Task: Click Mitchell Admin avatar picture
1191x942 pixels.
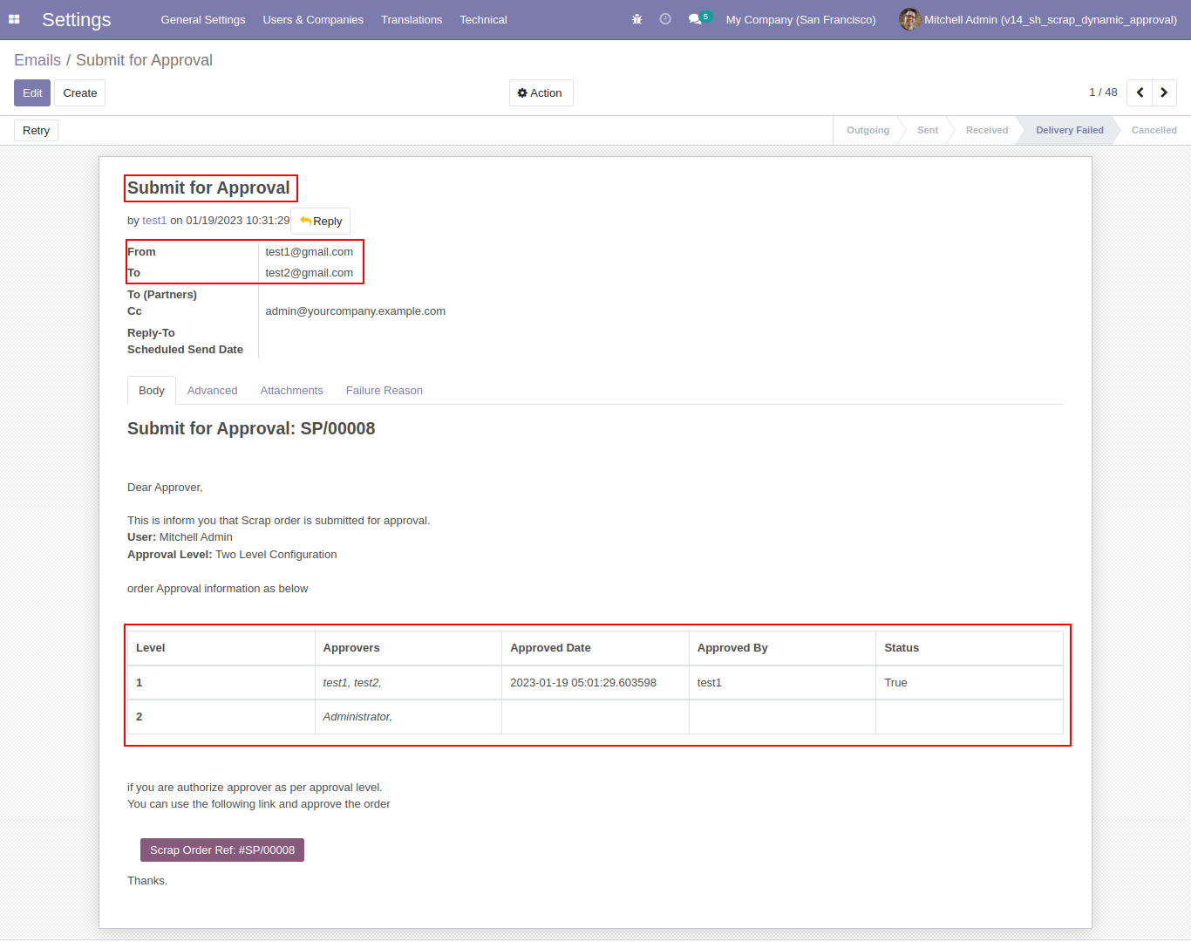Action: [x=909, y=19]
